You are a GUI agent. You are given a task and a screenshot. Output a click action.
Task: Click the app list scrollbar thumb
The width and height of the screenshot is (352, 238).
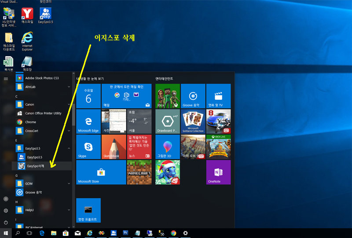73,115
